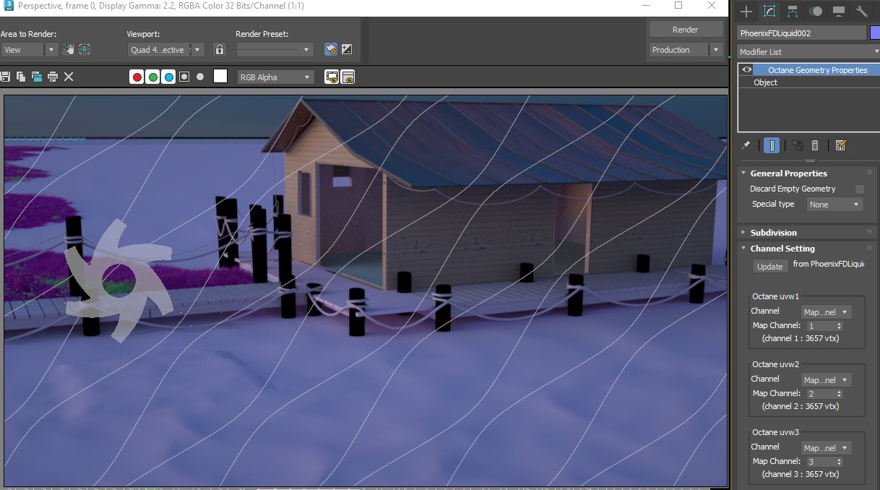This screenshot has width=880, height=490.
Task: Open the Viewport Quad 4 dropdown
Action: tap(166, 50)
